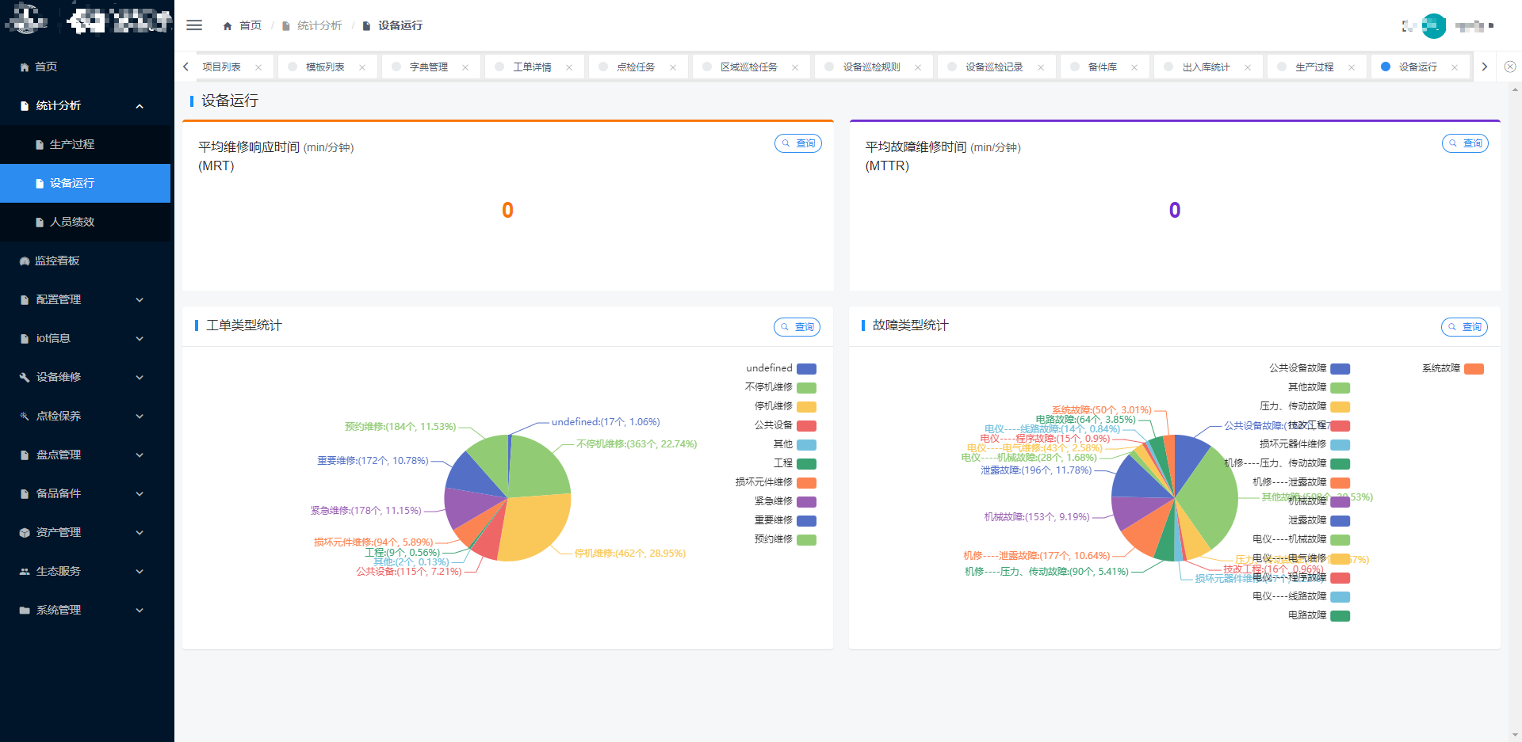The image size is (1522, 742).
Task: Click the 不停机维修 green pie slice
Action: tap(539, 467)
